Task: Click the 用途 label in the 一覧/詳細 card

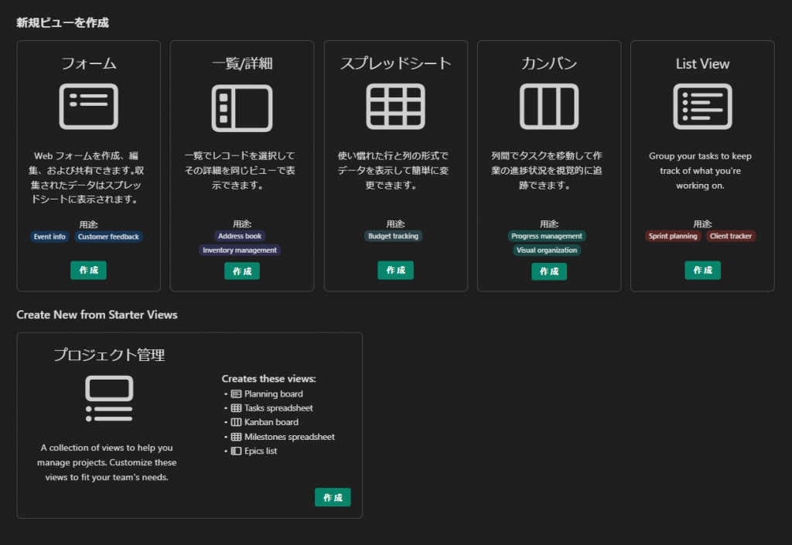Action: pyautogui.click(x=242, y=224)
